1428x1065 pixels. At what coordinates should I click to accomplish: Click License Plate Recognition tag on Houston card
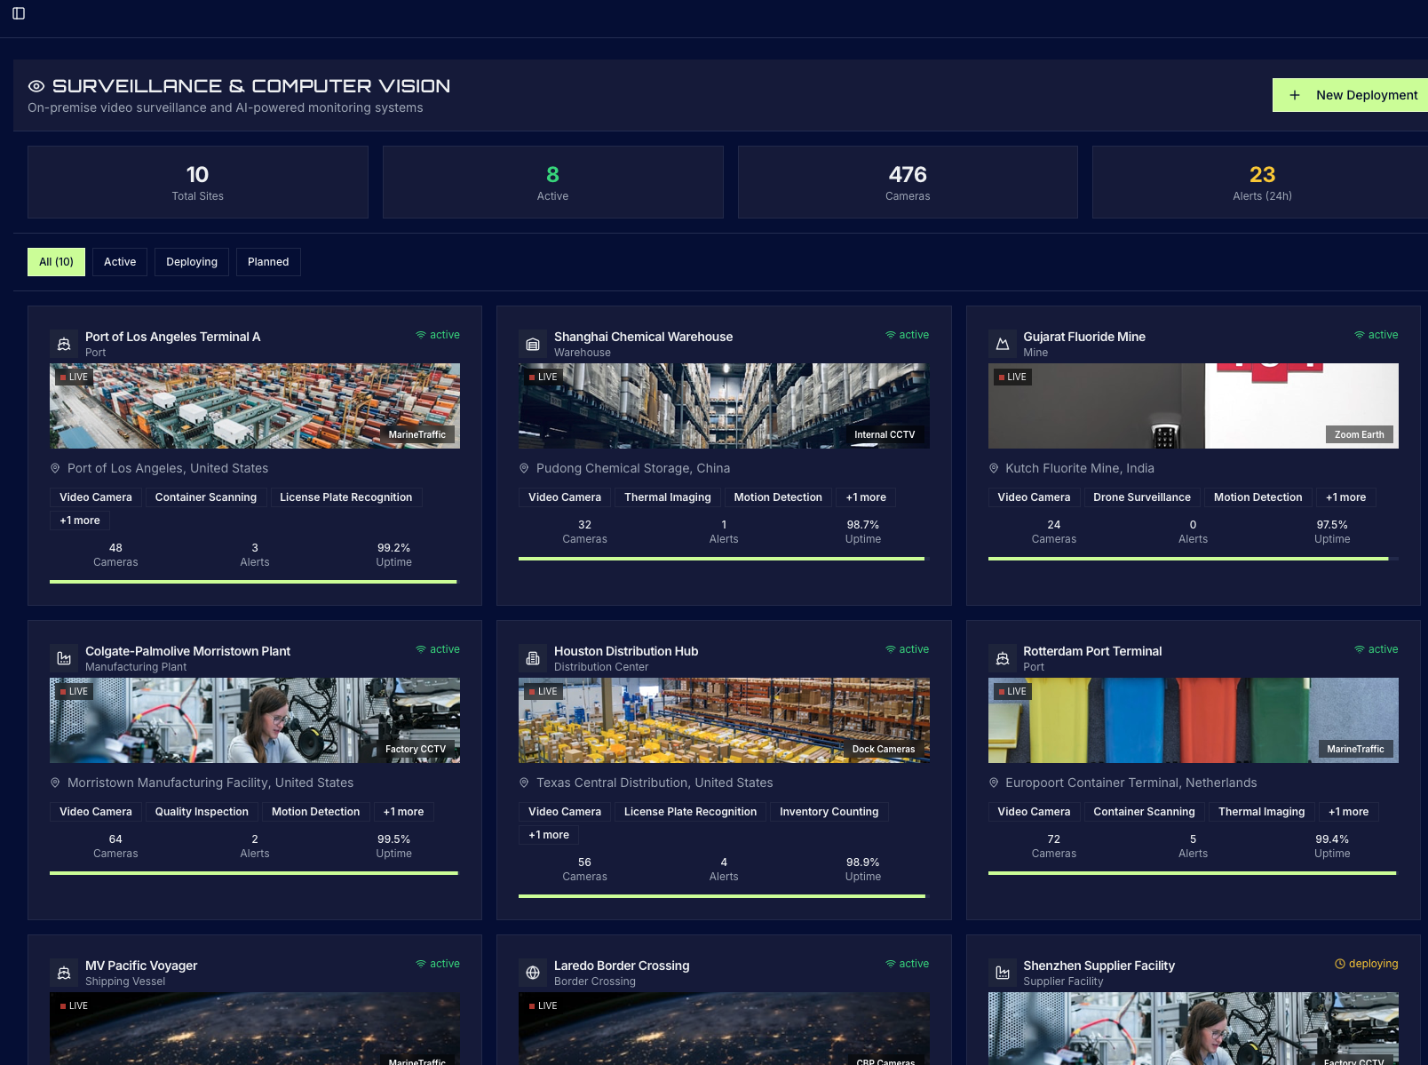tap(690, 812)
